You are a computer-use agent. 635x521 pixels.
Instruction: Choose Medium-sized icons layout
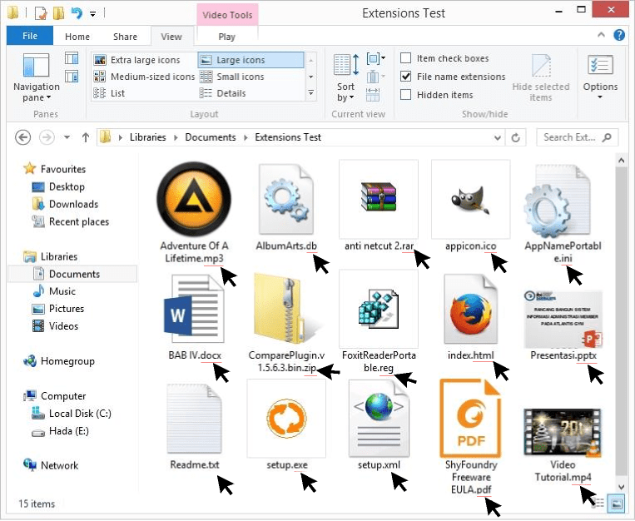coord(144,77)
